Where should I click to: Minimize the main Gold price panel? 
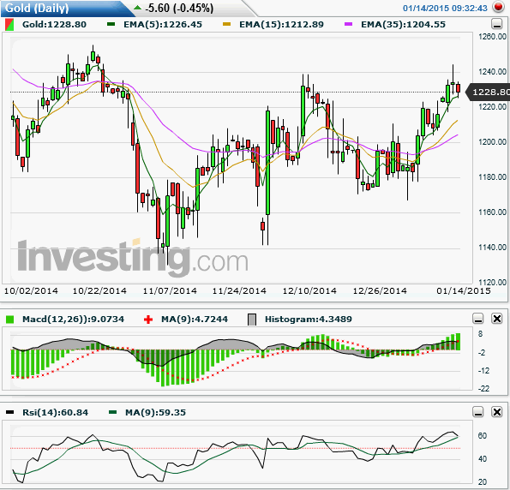click(496, 24)
